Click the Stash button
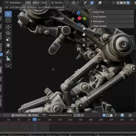136x136 pixels. coord(33,115)
